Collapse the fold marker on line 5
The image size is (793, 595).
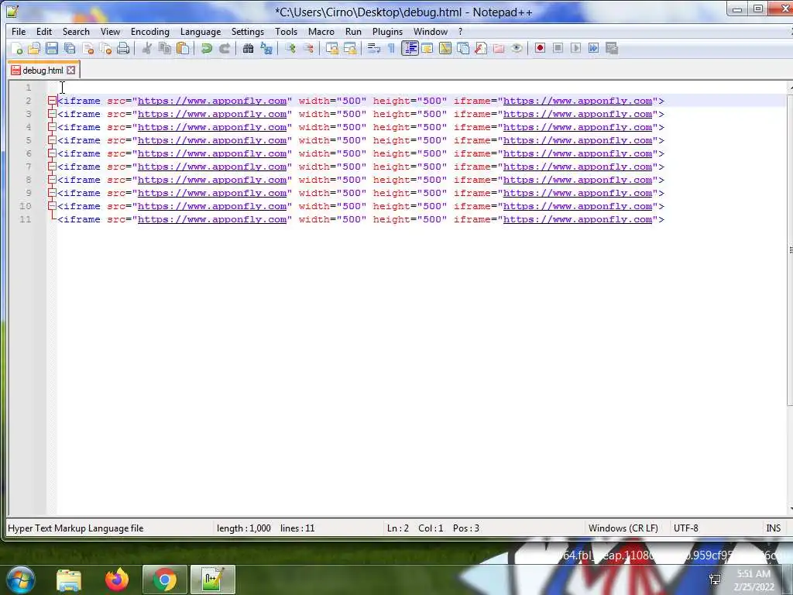[x=52, y=141]
